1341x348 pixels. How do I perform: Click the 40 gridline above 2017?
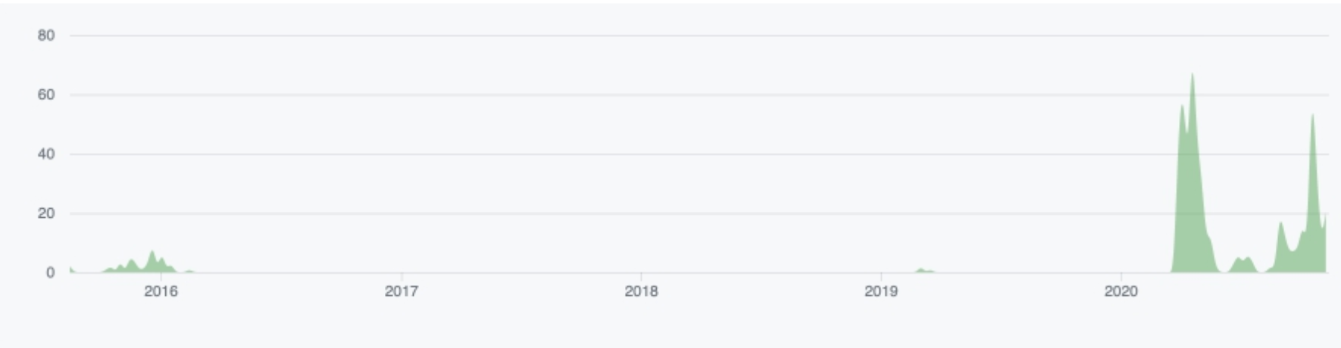[x=401, y=154]
